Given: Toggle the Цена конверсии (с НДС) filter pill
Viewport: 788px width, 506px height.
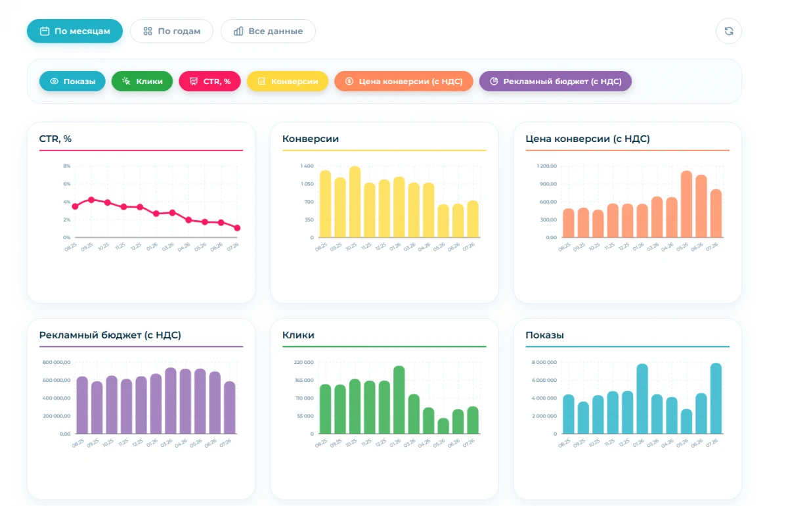Looking at the screenshot, I should click(403, 81).
